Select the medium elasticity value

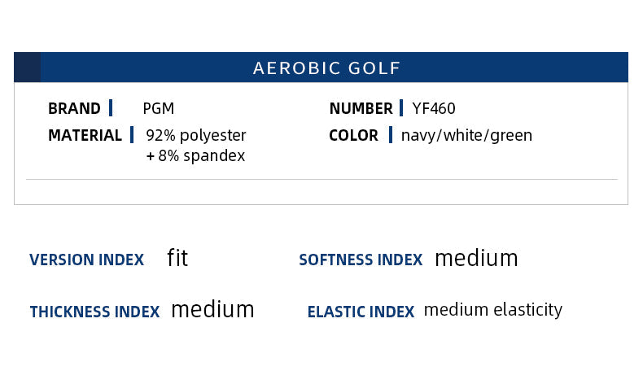pos(492,310)
